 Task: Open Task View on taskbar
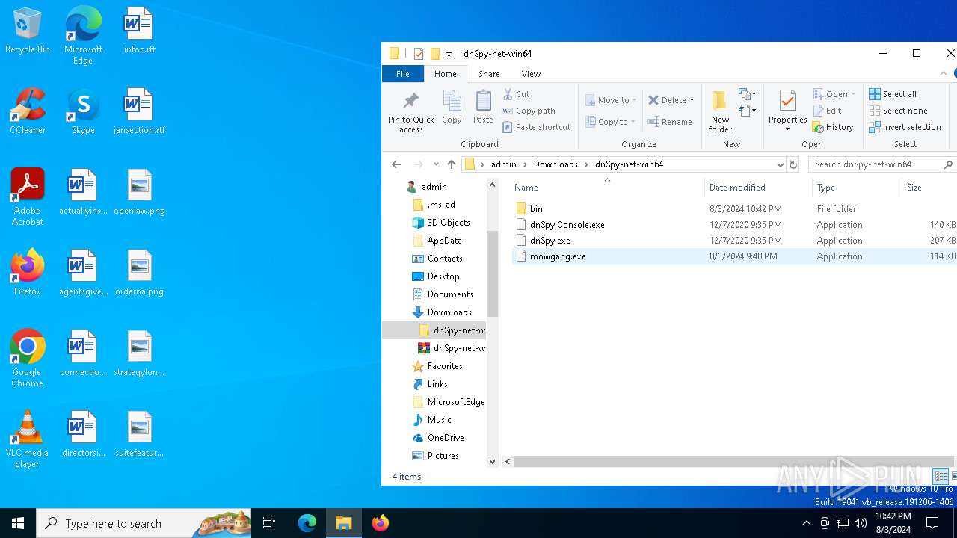pyautogui.click(x=269, y=523)
